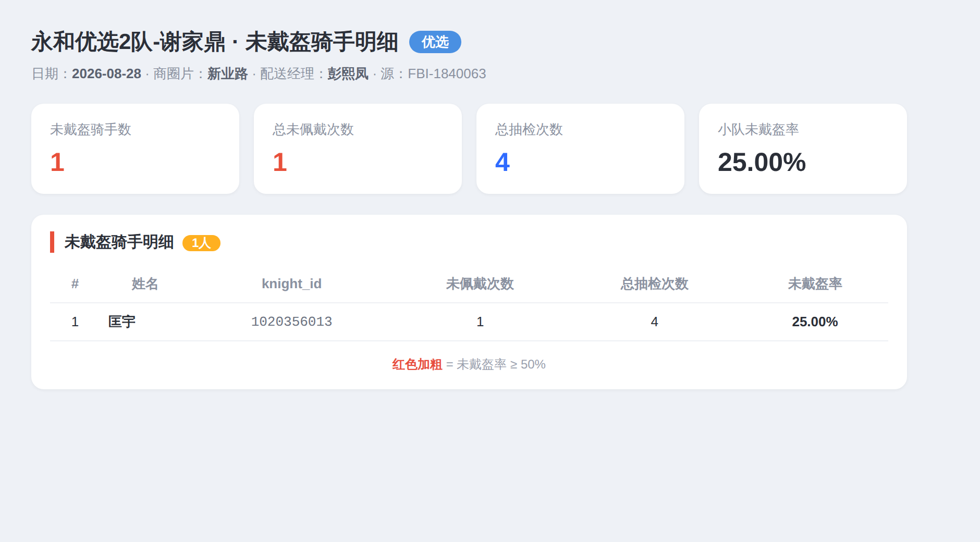Click the rider name 匡宇

click(x=122, y=322)
